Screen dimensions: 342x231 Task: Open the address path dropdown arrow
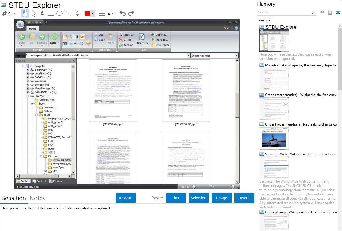tap(189, 56)
